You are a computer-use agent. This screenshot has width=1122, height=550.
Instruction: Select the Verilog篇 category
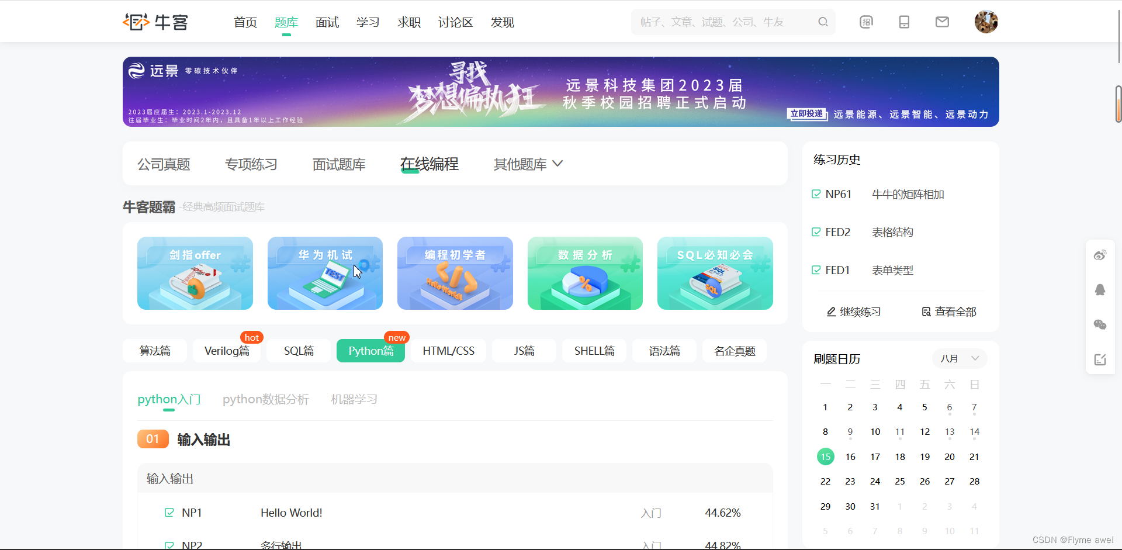pyautogui.click(x=227, y=351)
